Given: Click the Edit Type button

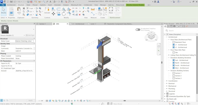Looking at the screenshot, I should (x=30, y=35).
